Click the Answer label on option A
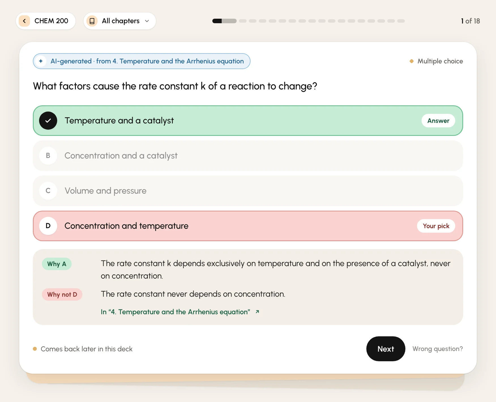 tap(438, 121)
